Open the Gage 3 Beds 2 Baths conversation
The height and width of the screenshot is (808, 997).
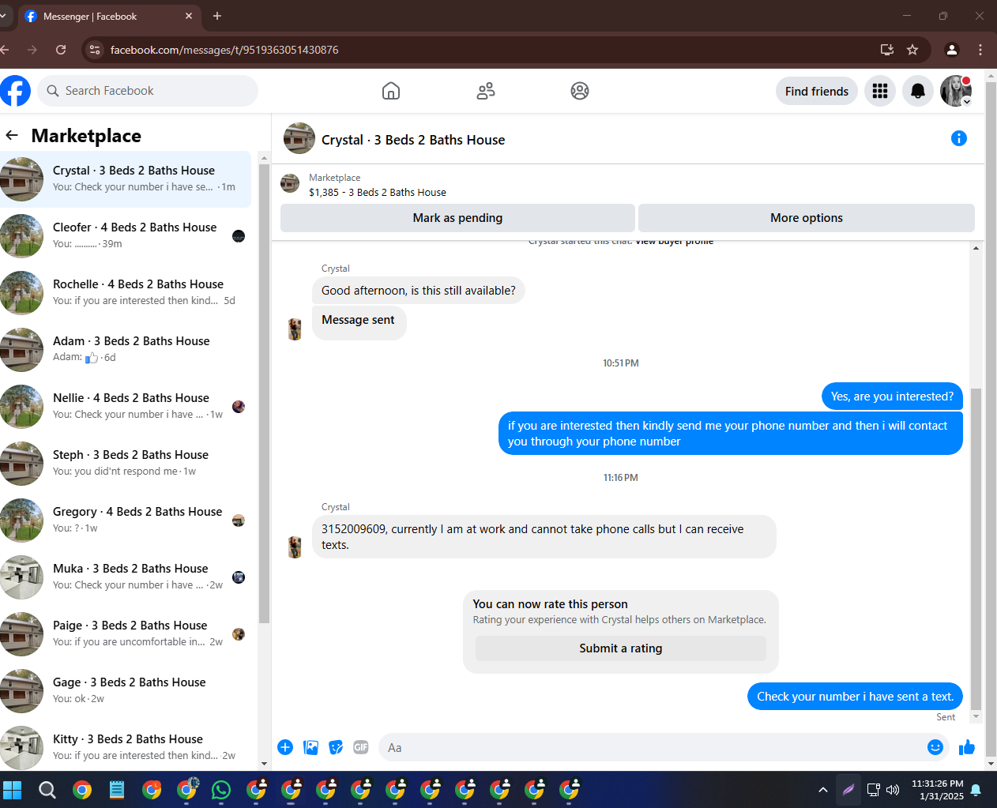pyautogui.click(x=126, y=691)
